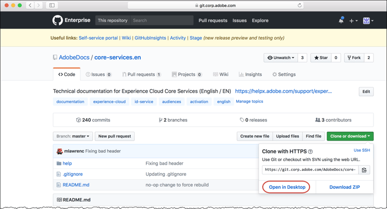Open the Branch: master dropdown

pos(73,136)
